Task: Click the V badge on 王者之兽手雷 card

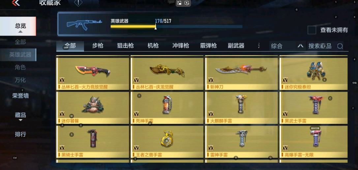Action: point(136,148)
